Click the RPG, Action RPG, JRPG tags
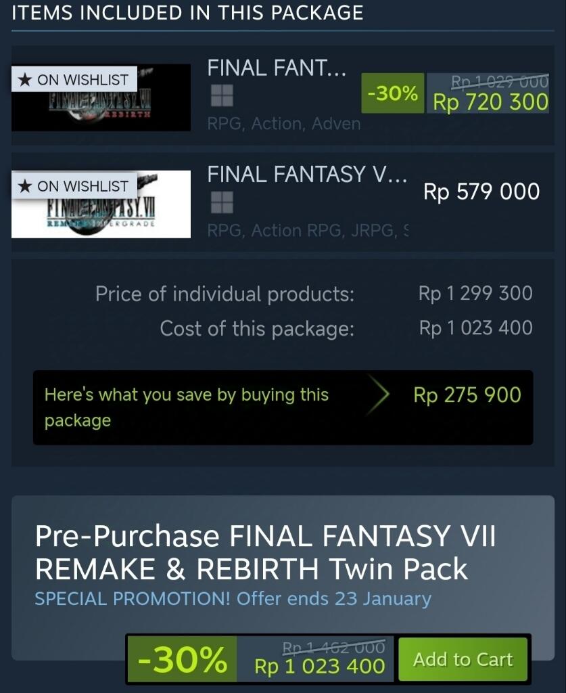The width and height of the screenshot is (566, 693). tap(308, 230)
